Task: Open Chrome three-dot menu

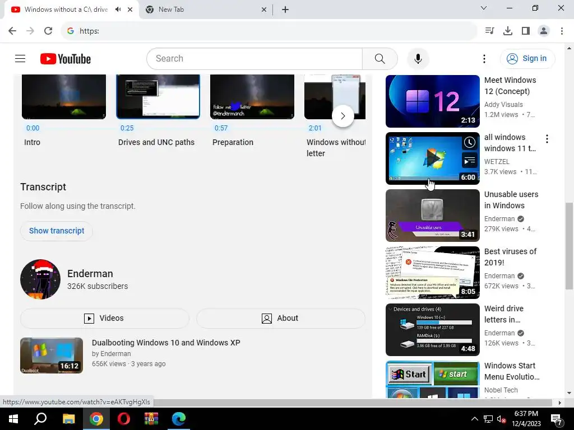Action: click(x=562, y=31)
